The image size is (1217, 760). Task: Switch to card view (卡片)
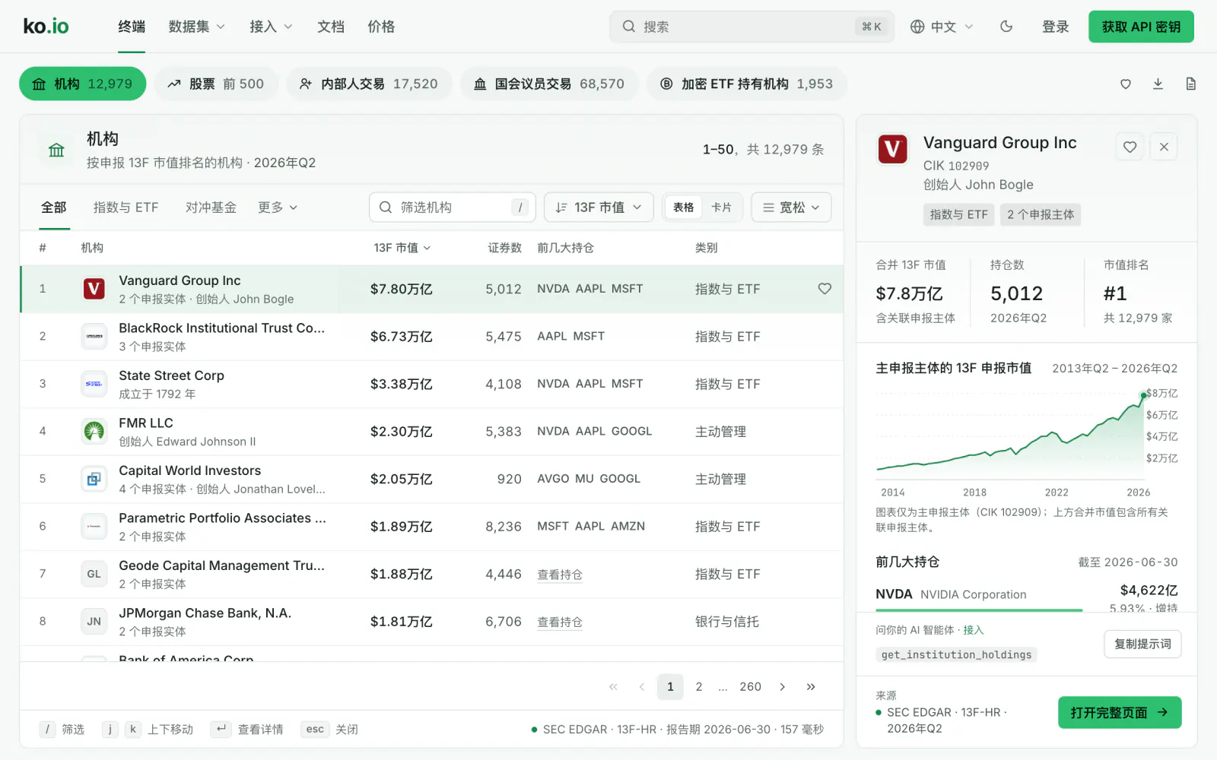(721, 207)
